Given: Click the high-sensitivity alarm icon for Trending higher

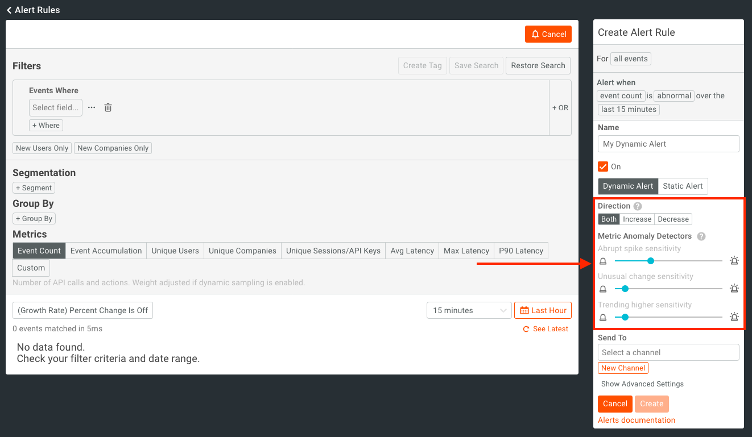Looking at the screenshot, I should pyautogui.click(x=734, y=317).
